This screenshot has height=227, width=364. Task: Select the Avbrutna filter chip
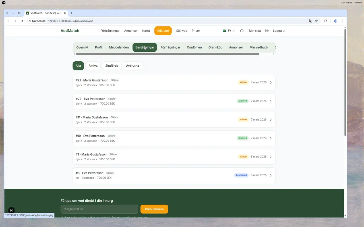point(133,66)
